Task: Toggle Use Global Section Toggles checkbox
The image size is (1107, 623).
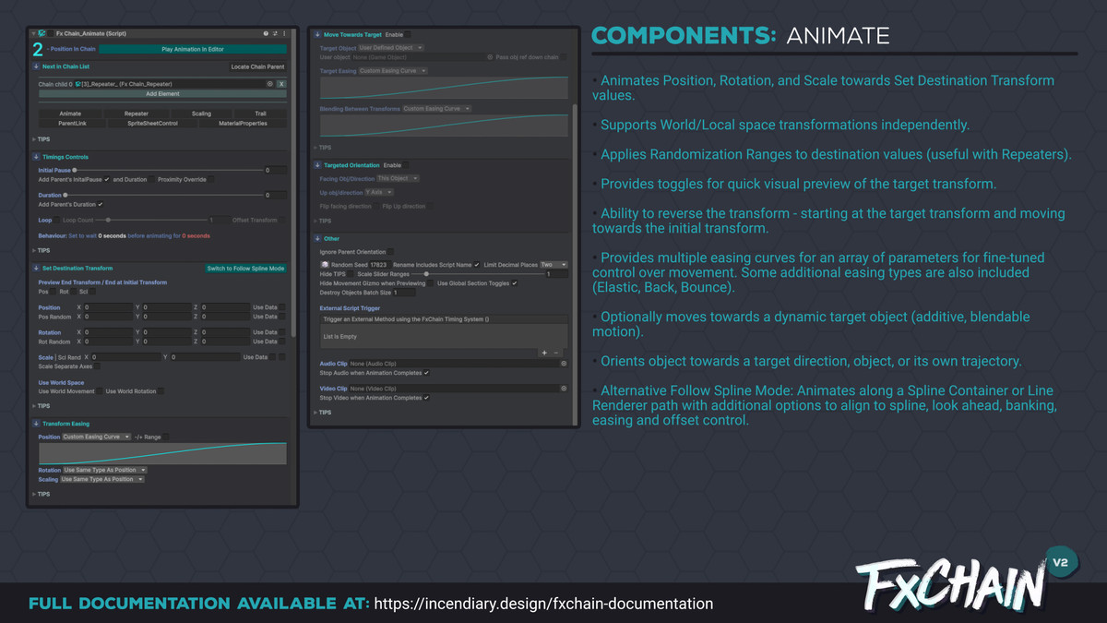Action: pyautogui.click(x=515, y=283)
